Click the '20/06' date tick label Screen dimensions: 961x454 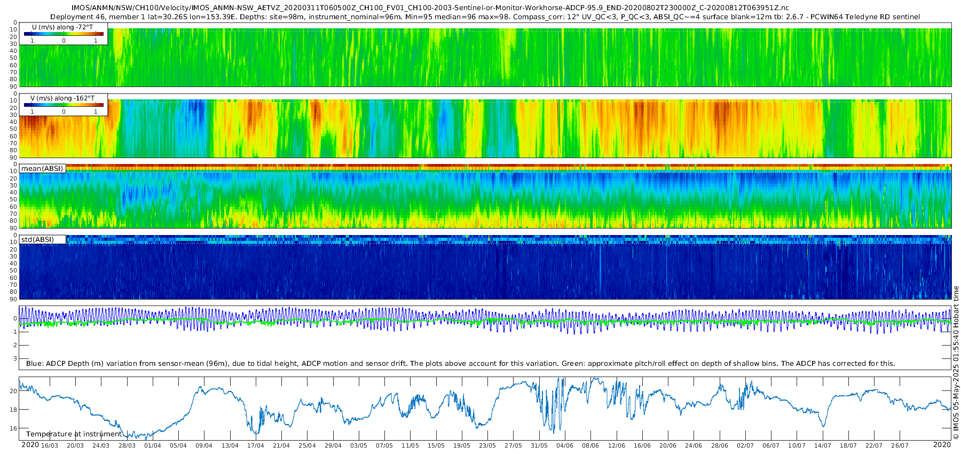668,445
